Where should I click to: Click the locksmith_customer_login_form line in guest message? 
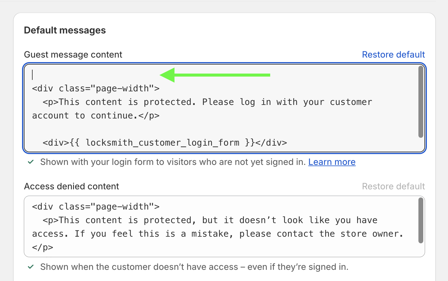tap(165, 143)
